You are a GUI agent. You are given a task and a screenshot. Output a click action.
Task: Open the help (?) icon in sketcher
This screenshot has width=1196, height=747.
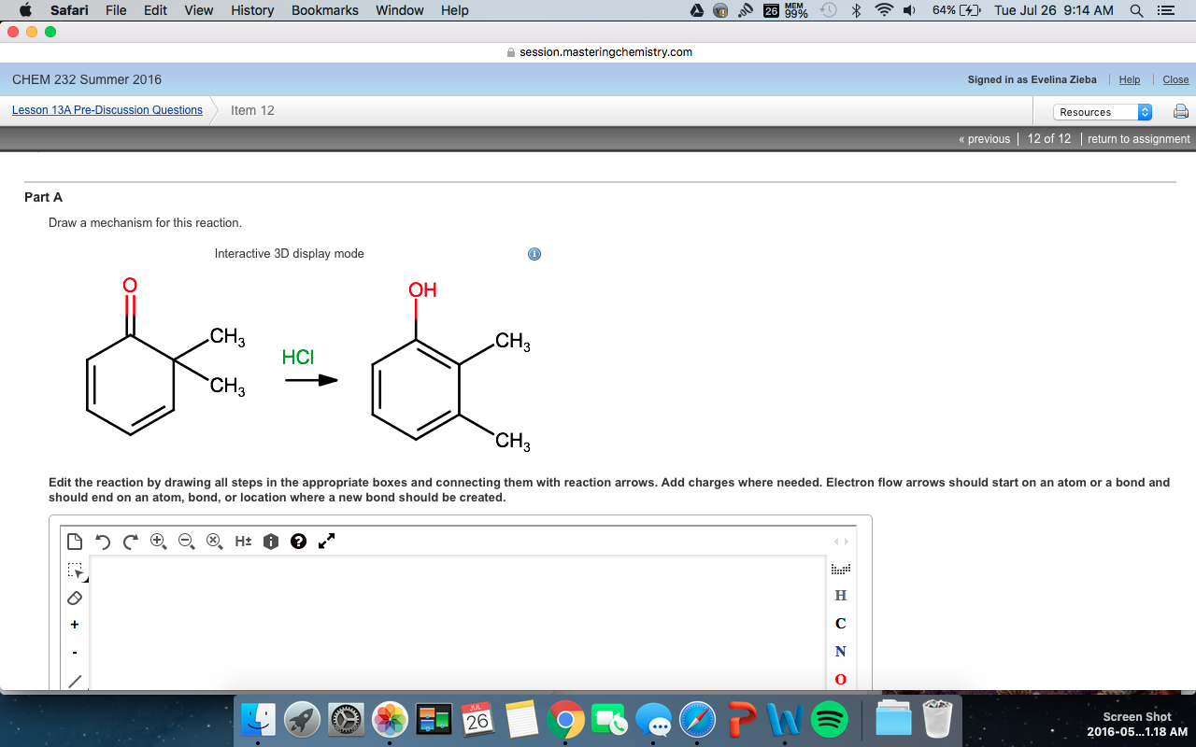pos(298,541)
